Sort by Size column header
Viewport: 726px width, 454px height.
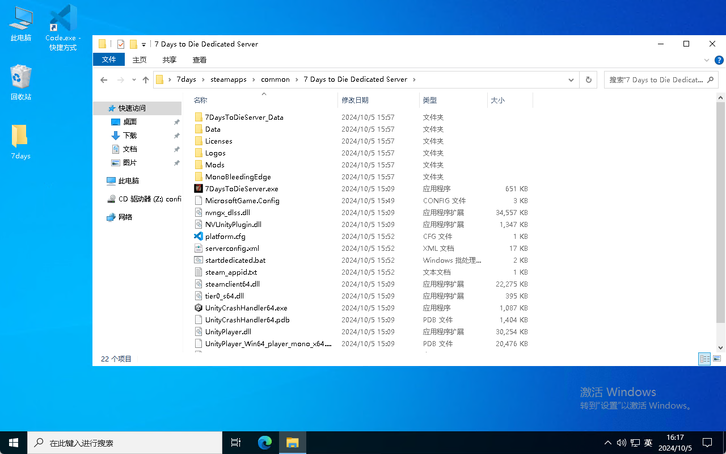click(510, 100)
